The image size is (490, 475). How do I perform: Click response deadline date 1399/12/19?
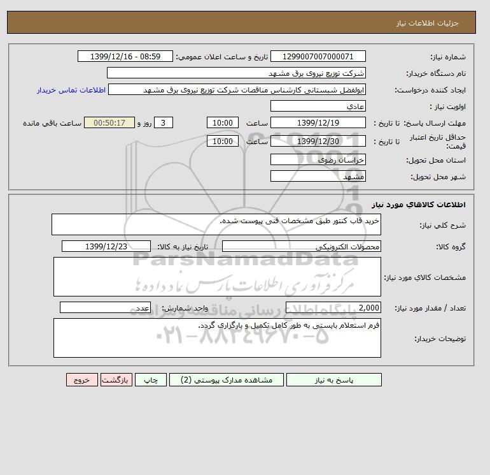318,123
